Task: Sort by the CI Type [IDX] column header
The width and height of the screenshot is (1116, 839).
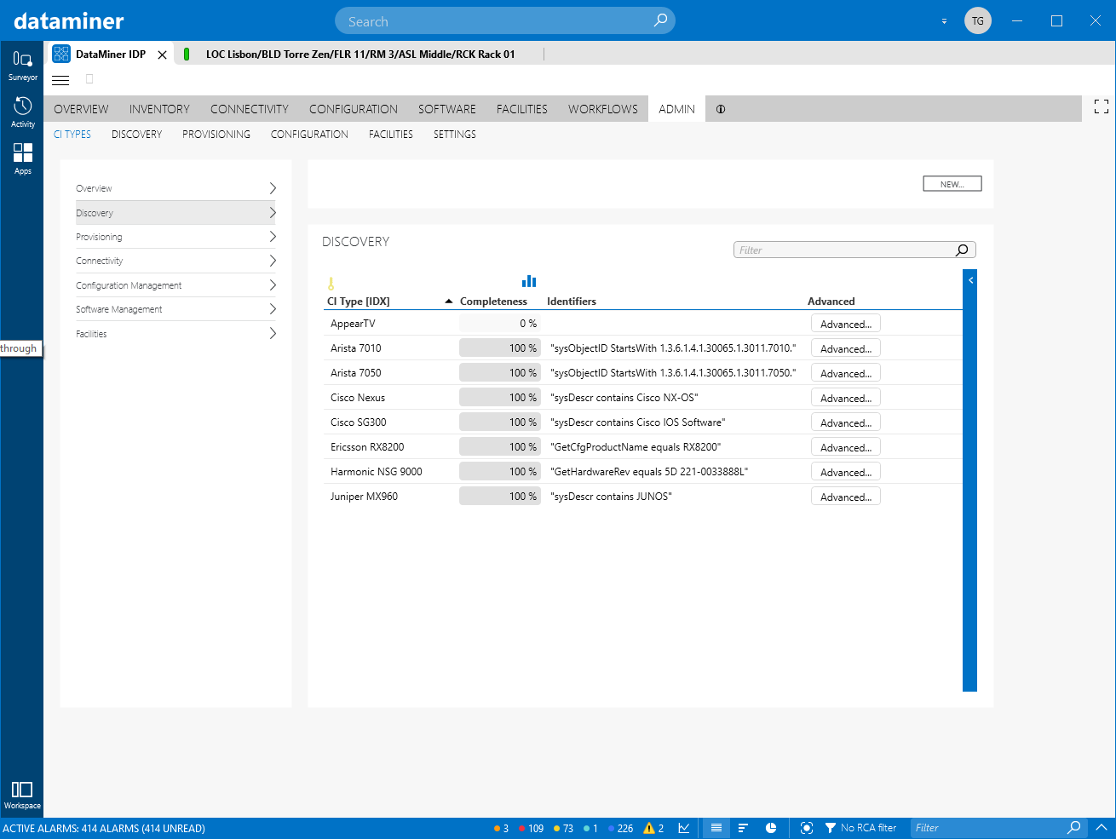Action: point(359,302)
